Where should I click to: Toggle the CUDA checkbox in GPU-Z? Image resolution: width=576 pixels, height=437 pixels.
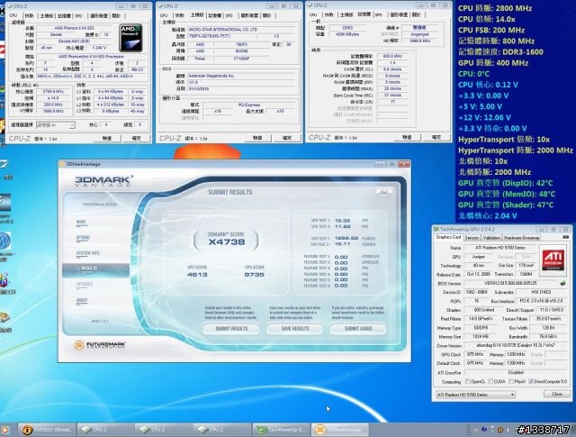(490, 382)
